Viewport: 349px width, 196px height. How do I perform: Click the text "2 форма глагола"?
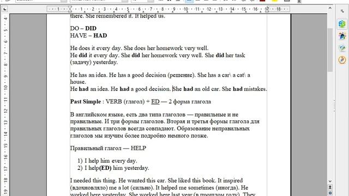tap(190, 102)
